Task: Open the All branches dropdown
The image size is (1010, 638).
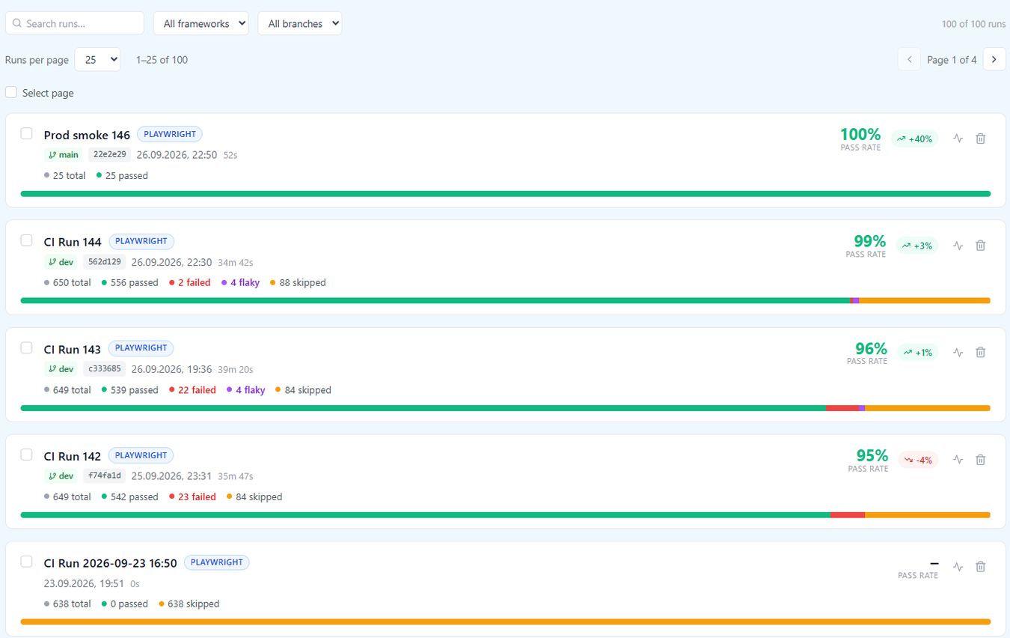Action: click(x=299, y=23)
